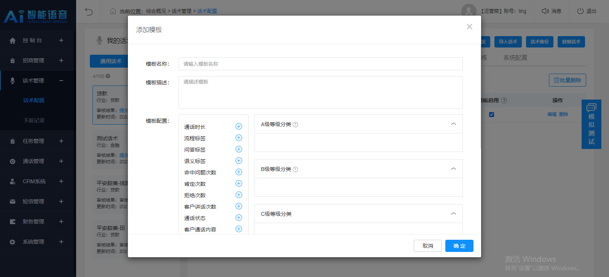Click the 批量删除 button
The image size is (609, 277).
click(x=568, y=80)
